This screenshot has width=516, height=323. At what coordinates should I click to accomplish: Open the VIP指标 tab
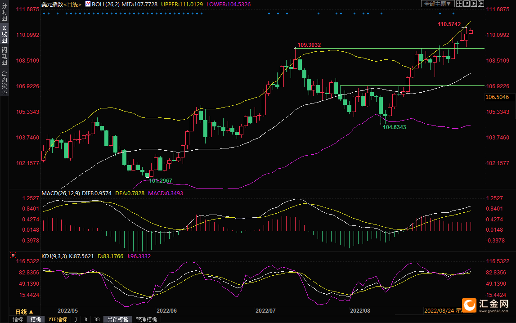[57, 319]
